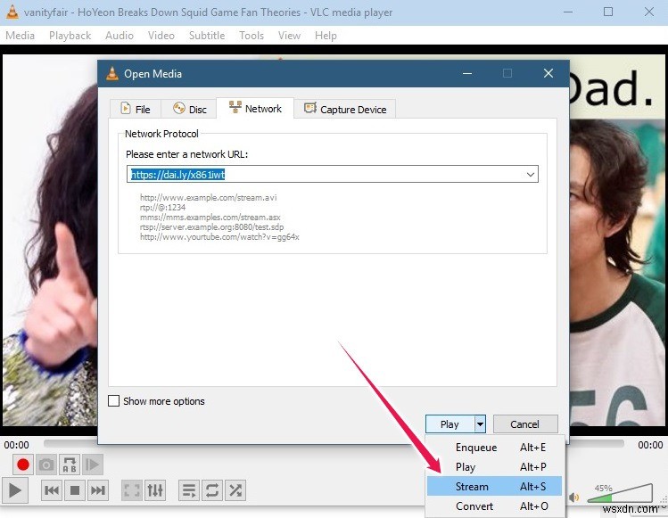Select Stream from the dropdown list
Image resolution: width=668 pixels, height=518 pixels.
coord(494,487)
